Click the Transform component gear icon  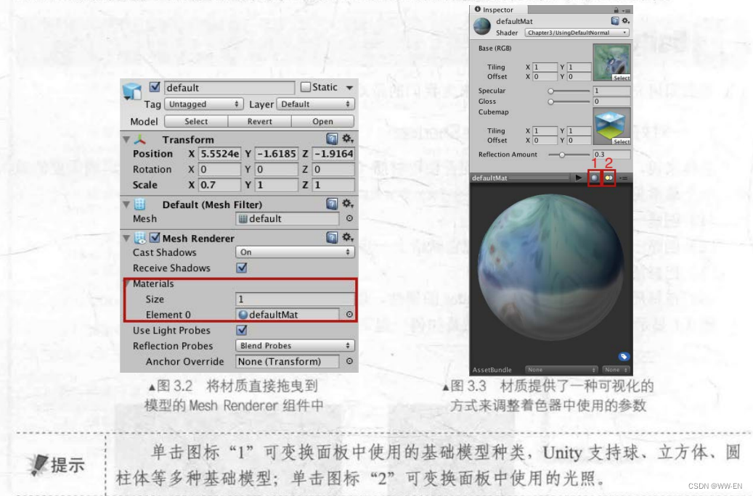346,139
